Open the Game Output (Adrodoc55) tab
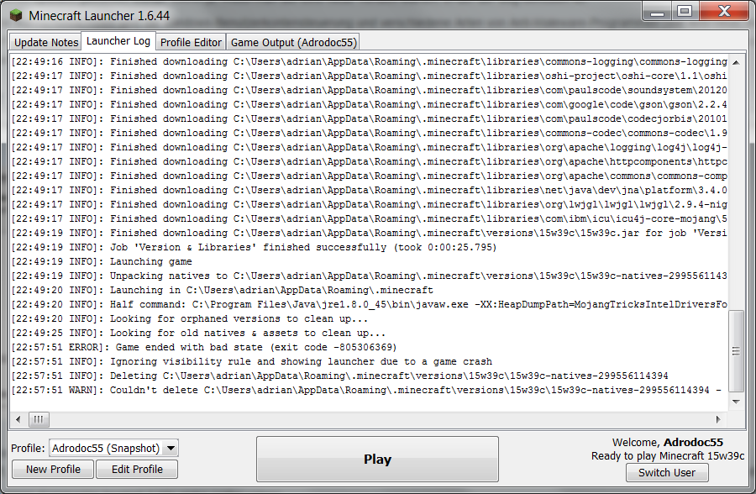Image resolution: width=756 pixels, height=494 pixels. coord(294,43)
